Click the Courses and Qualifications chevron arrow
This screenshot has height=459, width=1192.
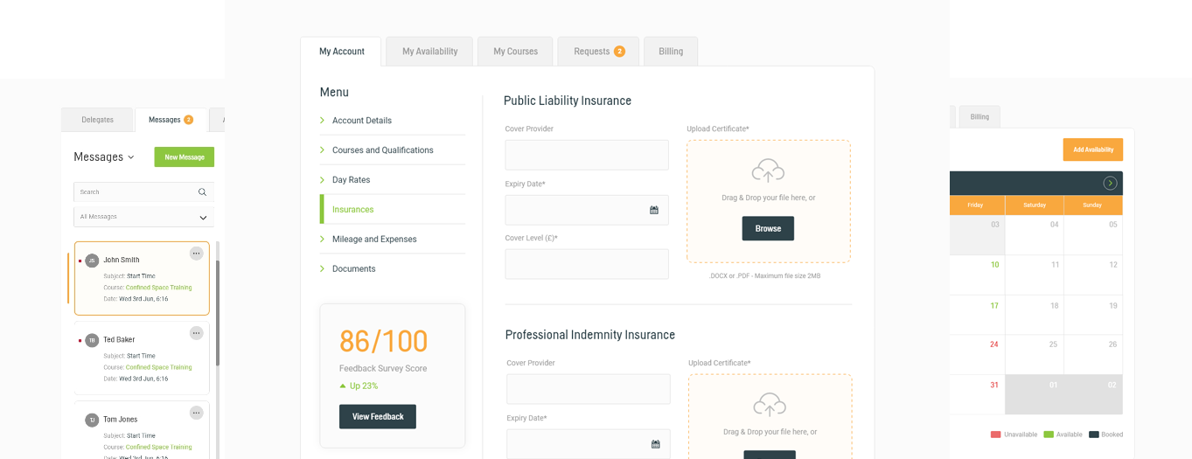click(x=323, y=150)
